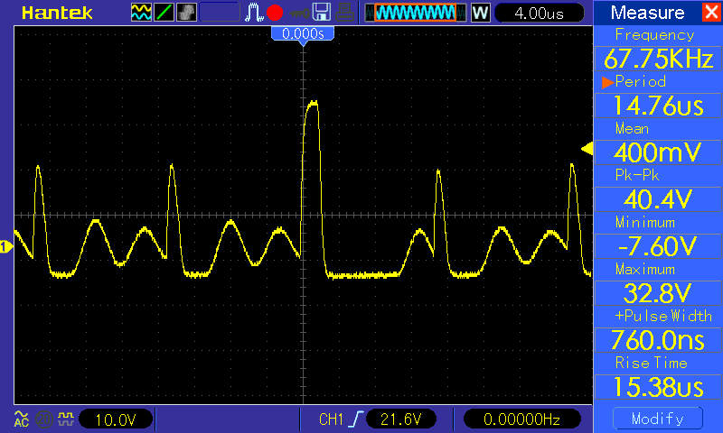This screenshot has height=433, width=723.
Task: Click the waveform memory position overview bar
Action: pos(415,13)
